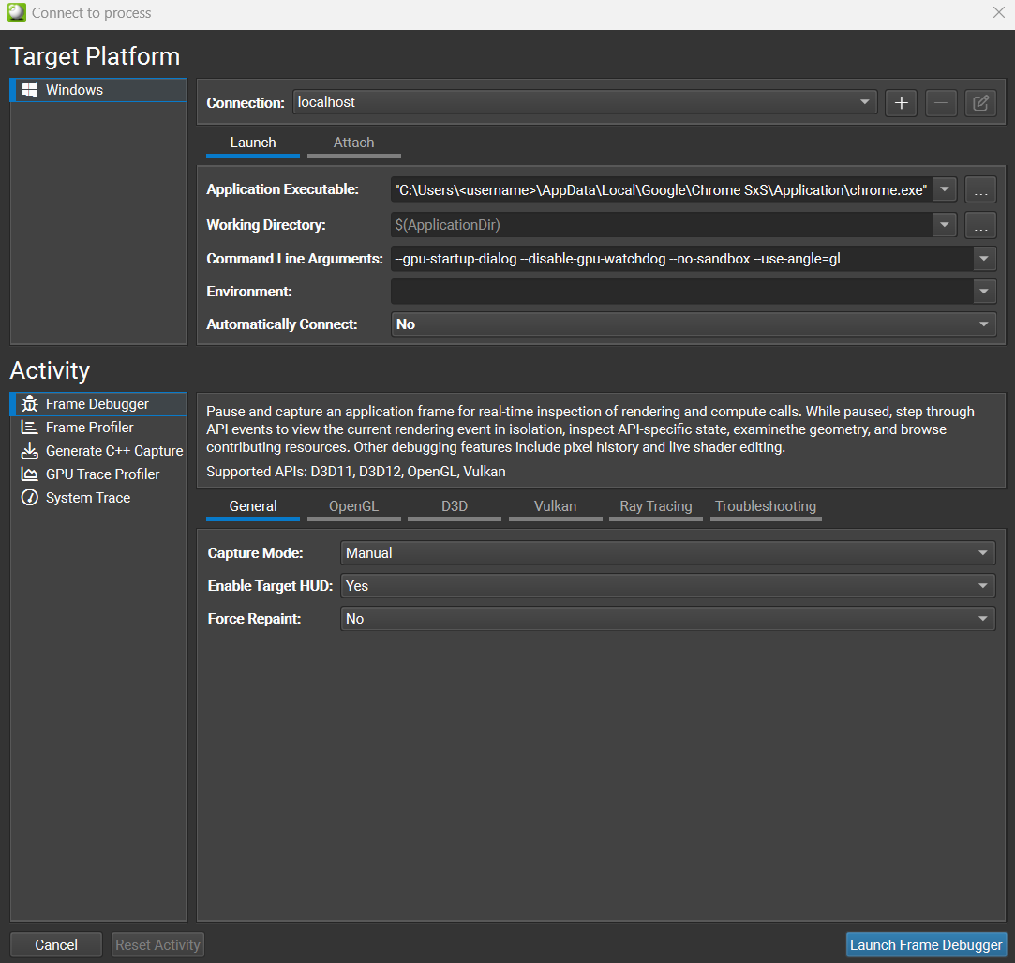This screenshot has height=963, width=1015.
Task: Open the Ray Tracing settings tab
Action: click(656, 507)
